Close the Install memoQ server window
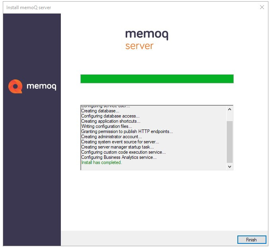The image size is (270, 247). click(262, 8)
